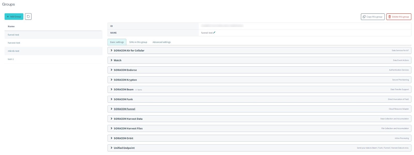Click the Cloud Resource Adapter label
This screenshot has width=414, height=155.
point(399,109)
